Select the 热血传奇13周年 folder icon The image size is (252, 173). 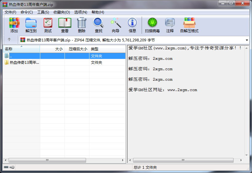pos(6,62)
